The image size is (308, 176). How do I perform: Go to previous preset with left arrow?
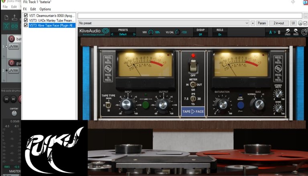pos(112,34)
